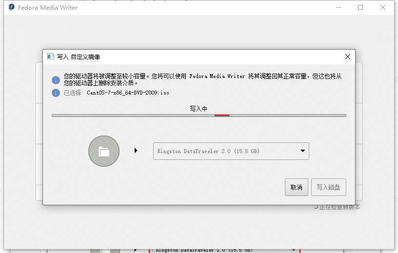Click the dialog's title bar icon
The height and width of the screenshot is (253, 398).
pyautogui.click(x=50, y=57)
